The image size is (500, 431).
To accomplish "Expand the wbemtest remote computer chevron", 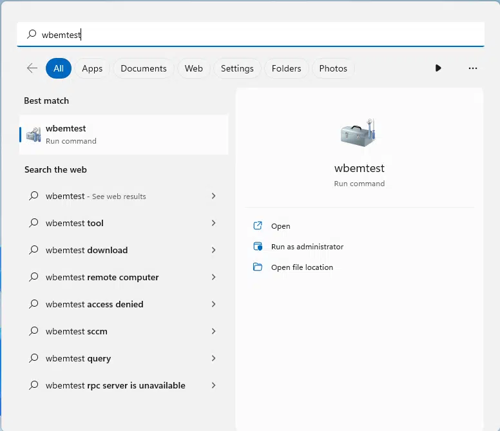I will pos(213,277).
